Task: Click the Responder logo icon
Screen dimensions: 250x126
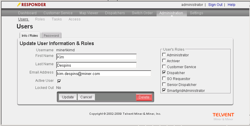Action: tap(19, 5)
